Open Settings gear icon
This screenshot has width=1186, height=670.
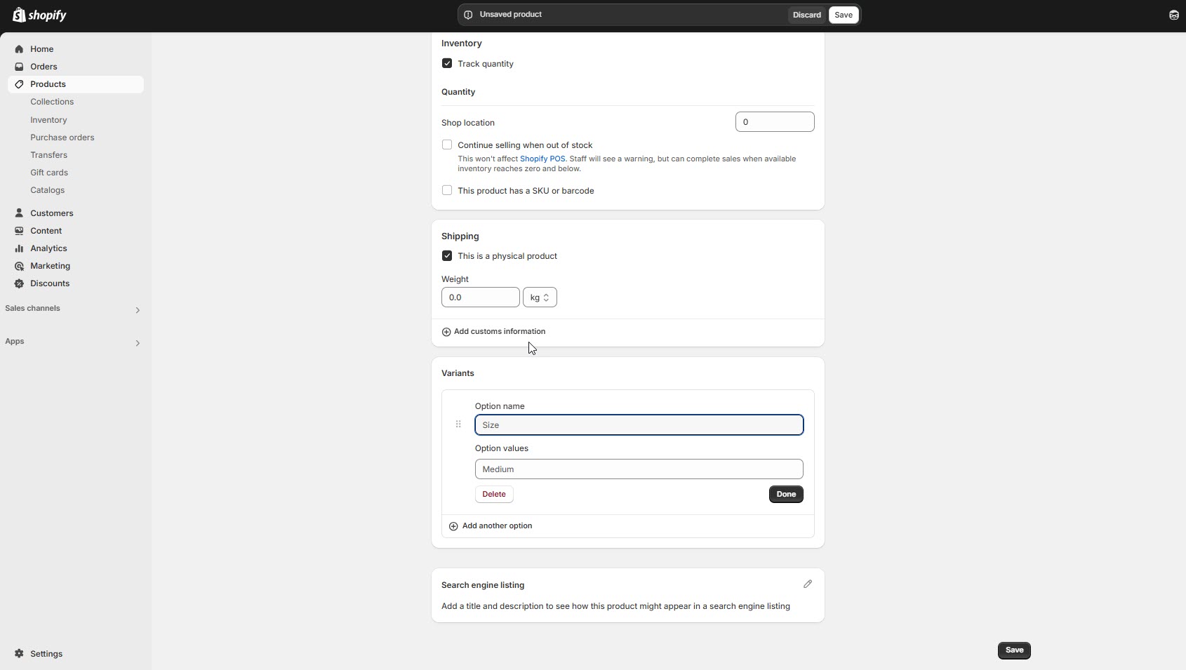pos(19,654)
